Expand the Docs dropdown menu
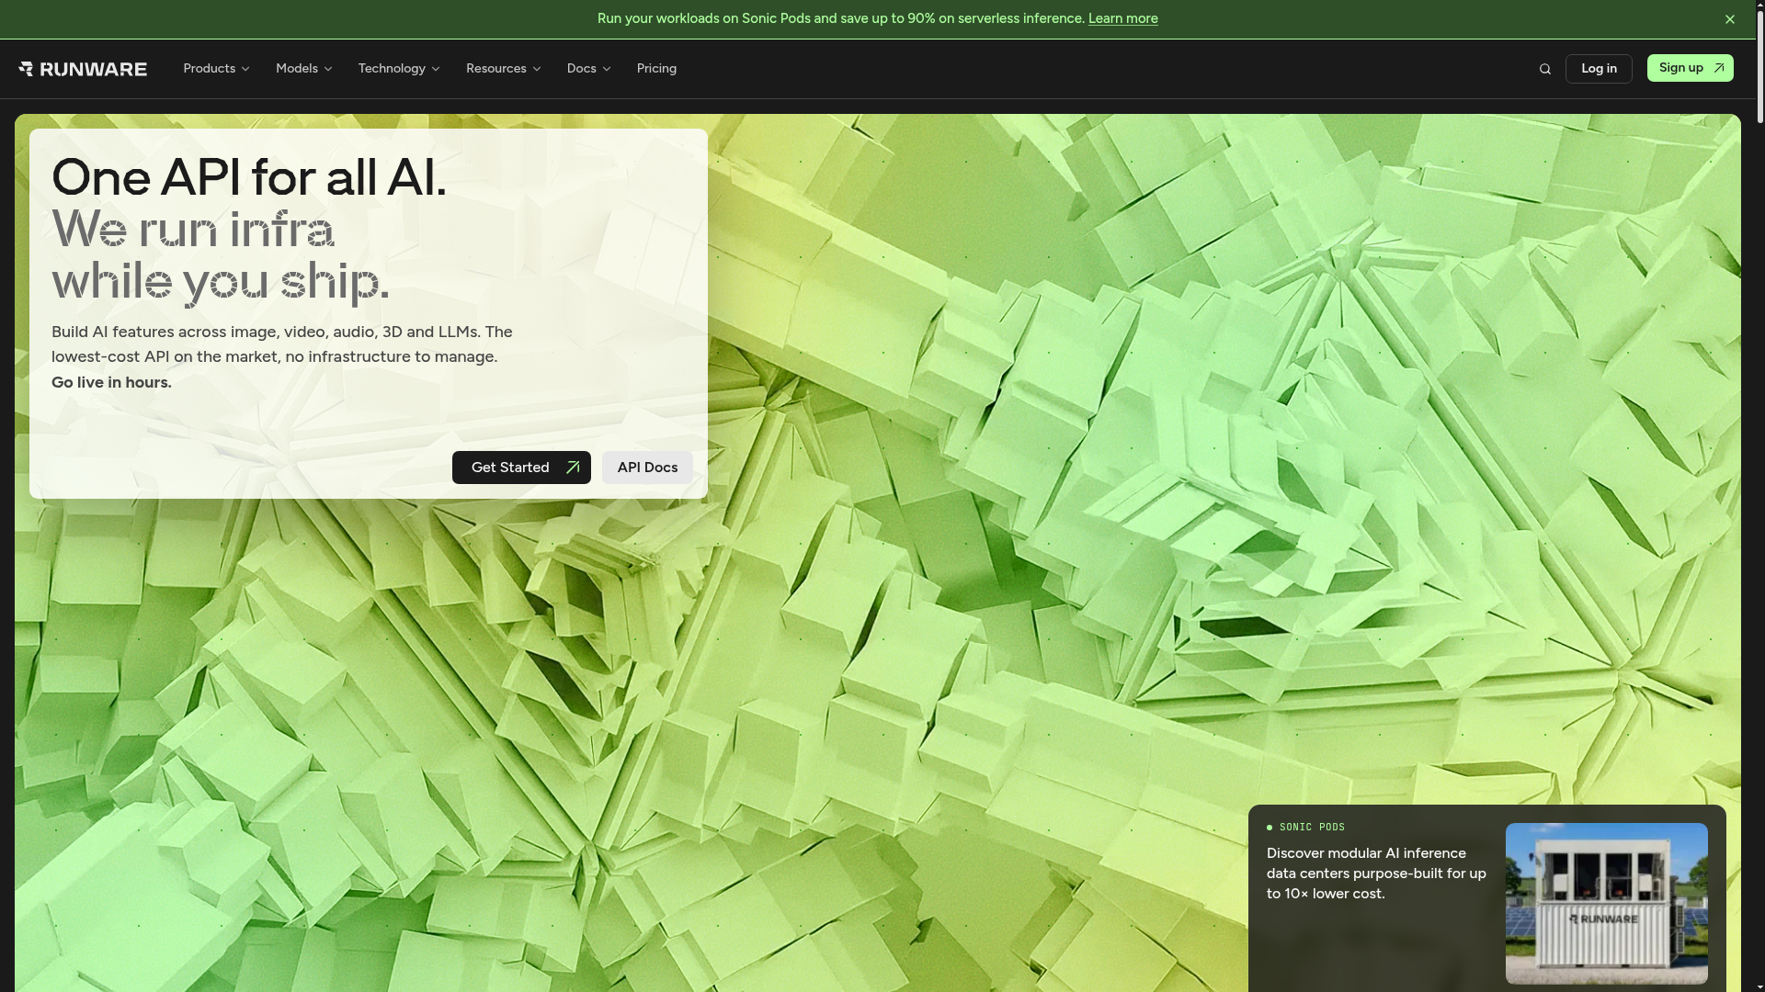 (x=588, y=69)
